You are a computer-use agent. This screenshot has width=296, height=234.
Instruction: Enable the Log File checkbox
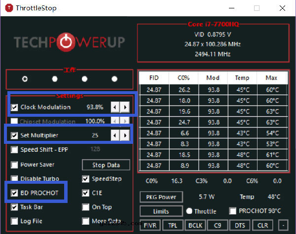tap(14, 221)
